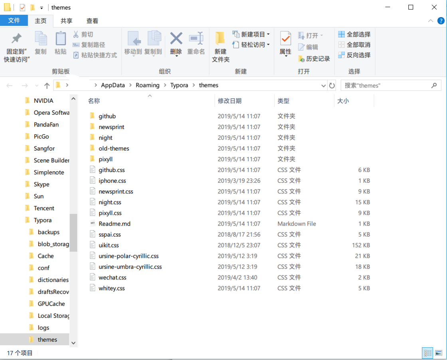Open the Help question mark icon

coord(441,21)
